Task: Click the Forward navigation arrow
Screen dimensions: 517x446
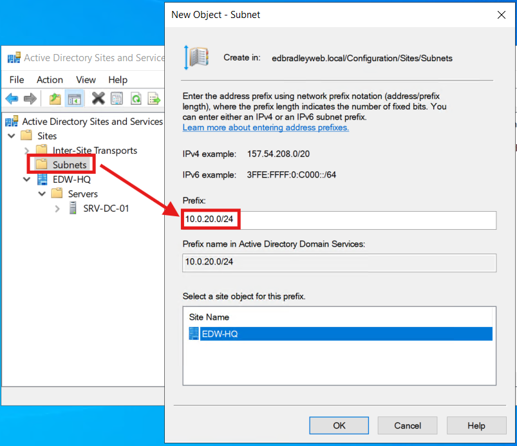Action: tap(31, 98)
